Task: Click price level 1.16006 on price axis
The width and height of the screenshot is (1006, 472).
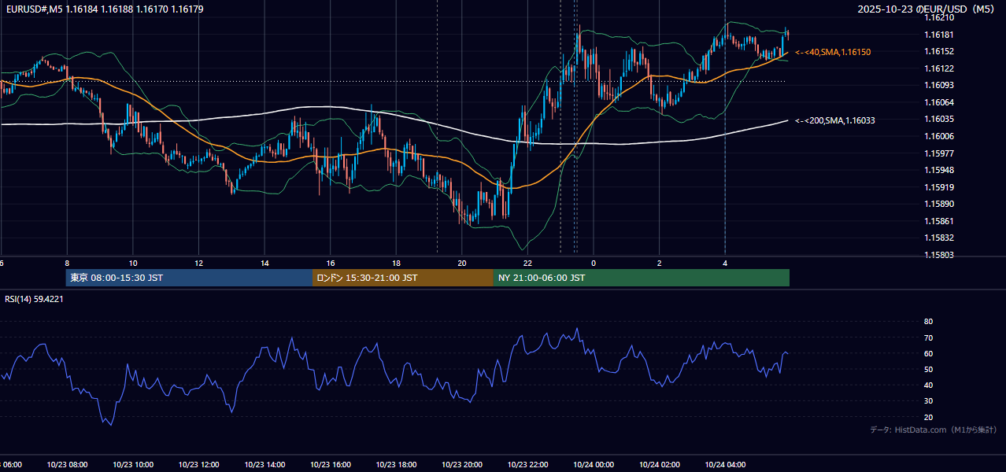Action: tap(938, 136)
